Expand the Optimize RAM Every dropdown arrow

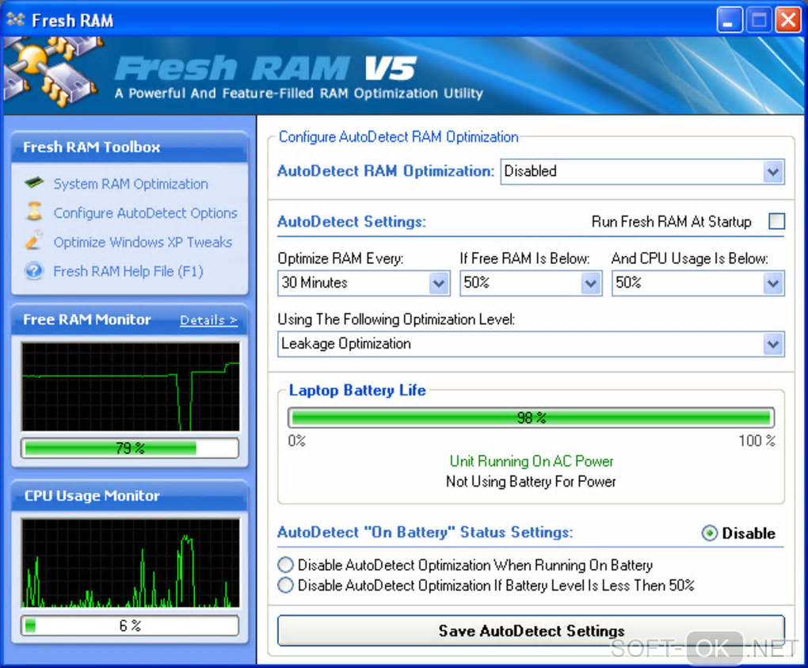(439, 283)
